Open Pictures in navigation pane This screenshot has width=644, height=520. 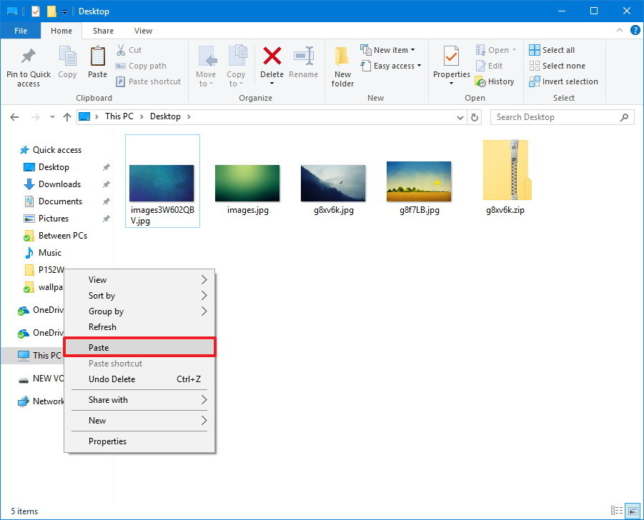46,219
